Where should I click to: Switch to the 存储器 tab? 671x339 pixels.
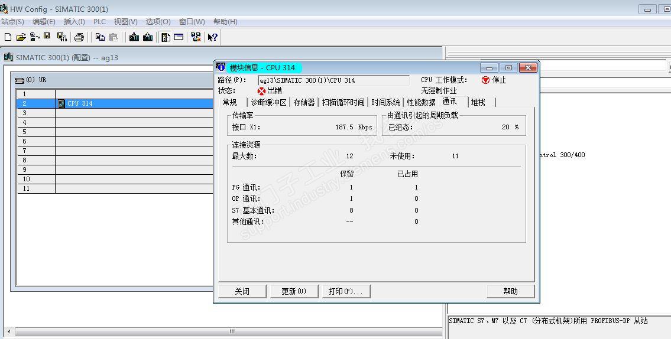point(304,102)
